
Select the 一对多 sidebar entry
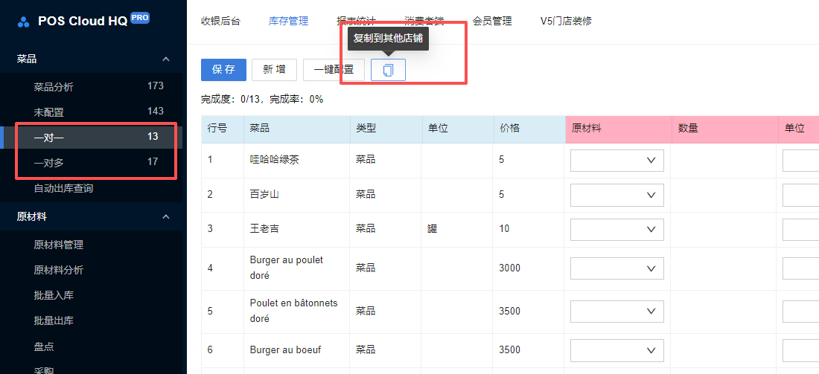(48, 162)
